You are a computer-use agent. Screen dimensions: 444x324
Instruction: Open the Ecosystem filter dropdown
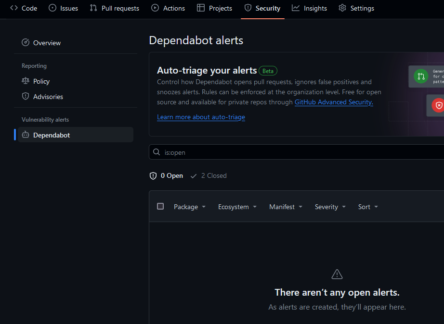[237, 207]
